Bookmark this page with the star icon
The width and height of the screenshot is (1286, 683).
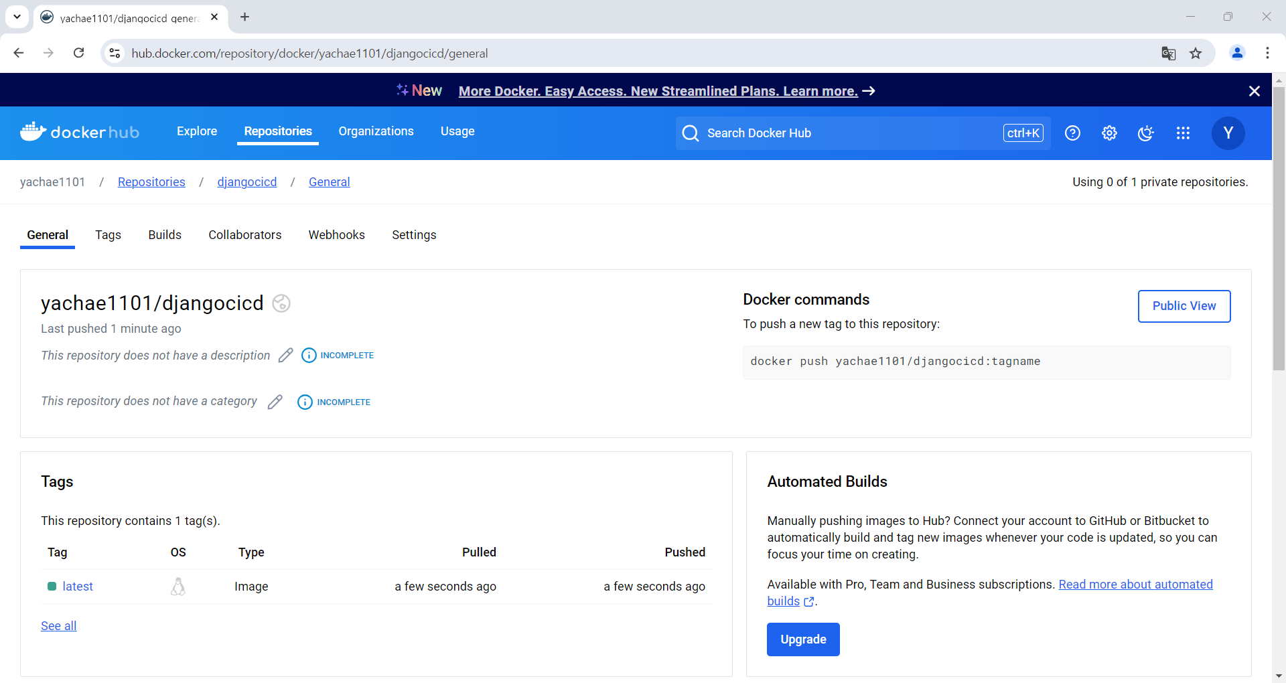(x=1196, y=54)
